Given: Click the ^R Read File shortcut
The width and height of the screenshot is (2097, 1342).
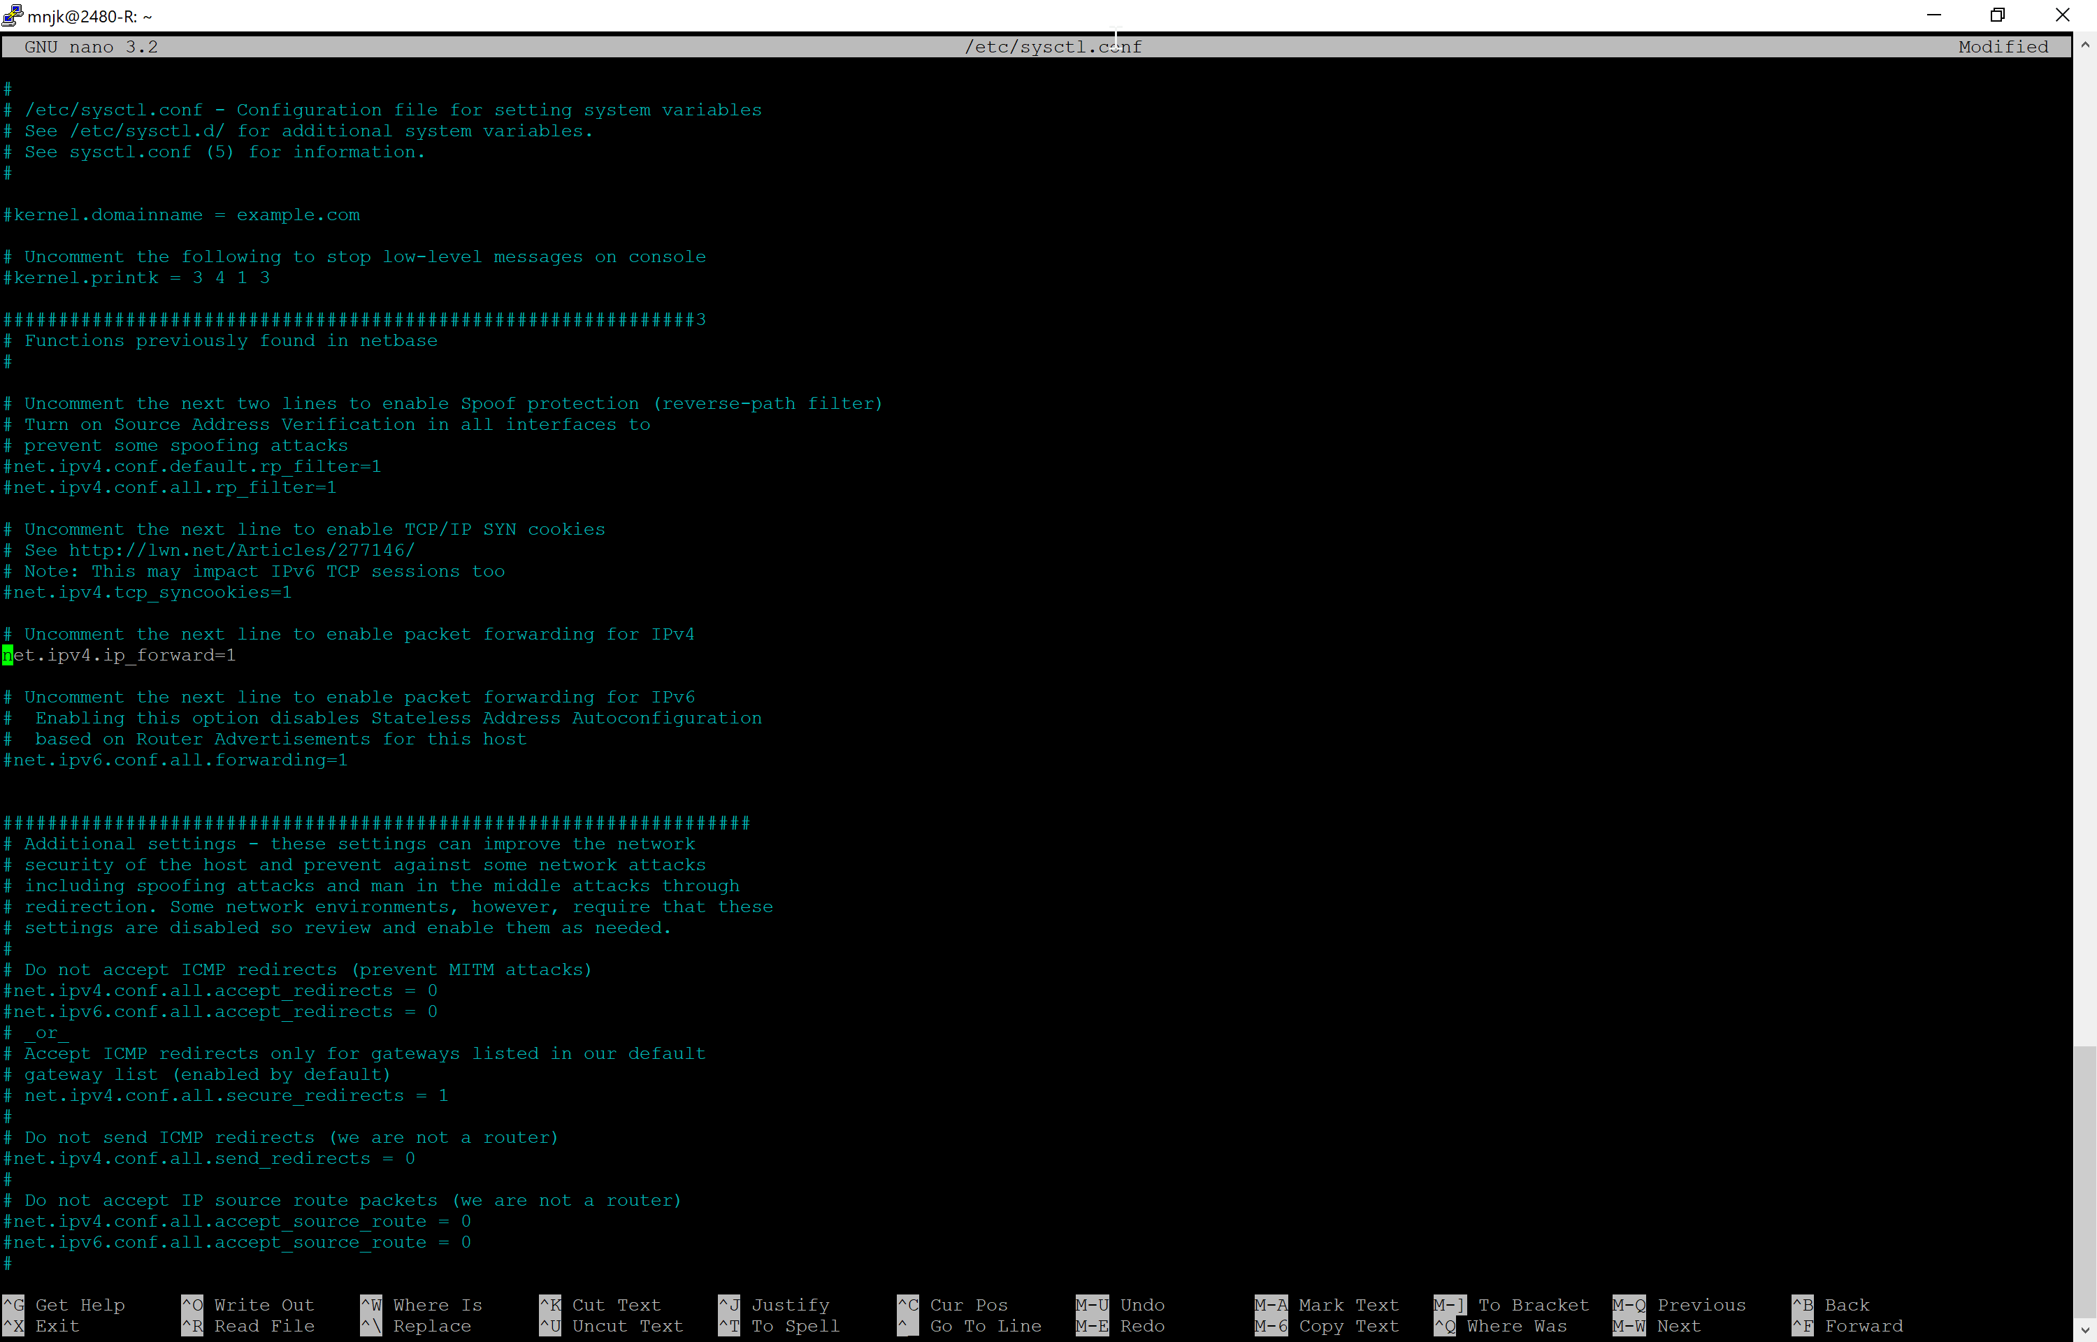Looking at the screenshot, I should coord(247,1325).
